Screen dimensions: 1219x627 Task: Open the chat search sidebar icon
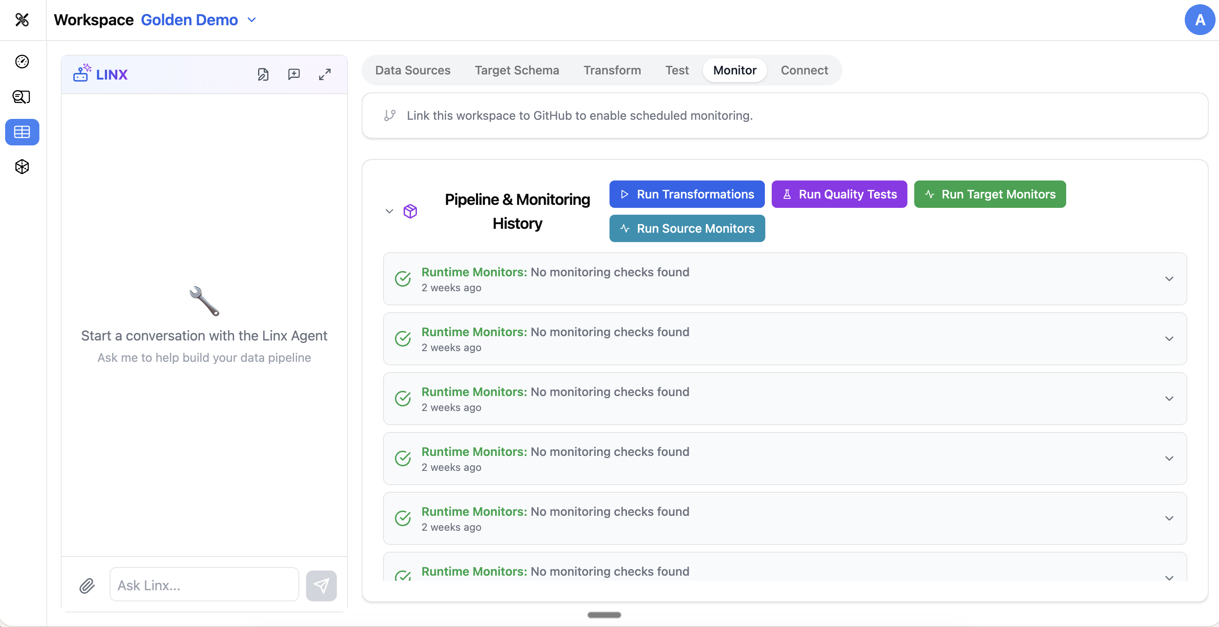pyautogui.click(x=22, y=97)
